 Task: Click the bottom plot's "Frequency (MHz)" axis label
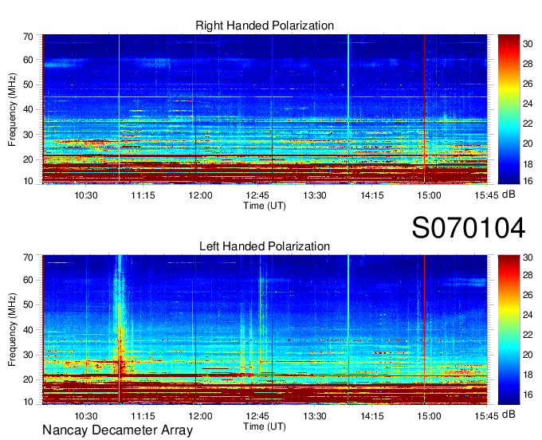[12, 330]
